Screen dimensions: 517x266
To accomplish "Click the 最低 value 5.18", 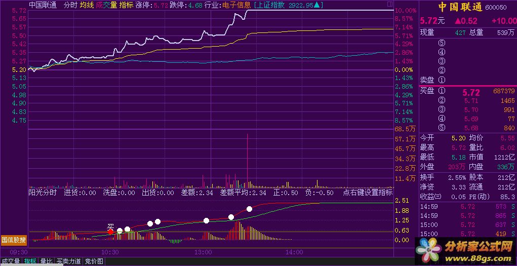I will tap(459, 157).
